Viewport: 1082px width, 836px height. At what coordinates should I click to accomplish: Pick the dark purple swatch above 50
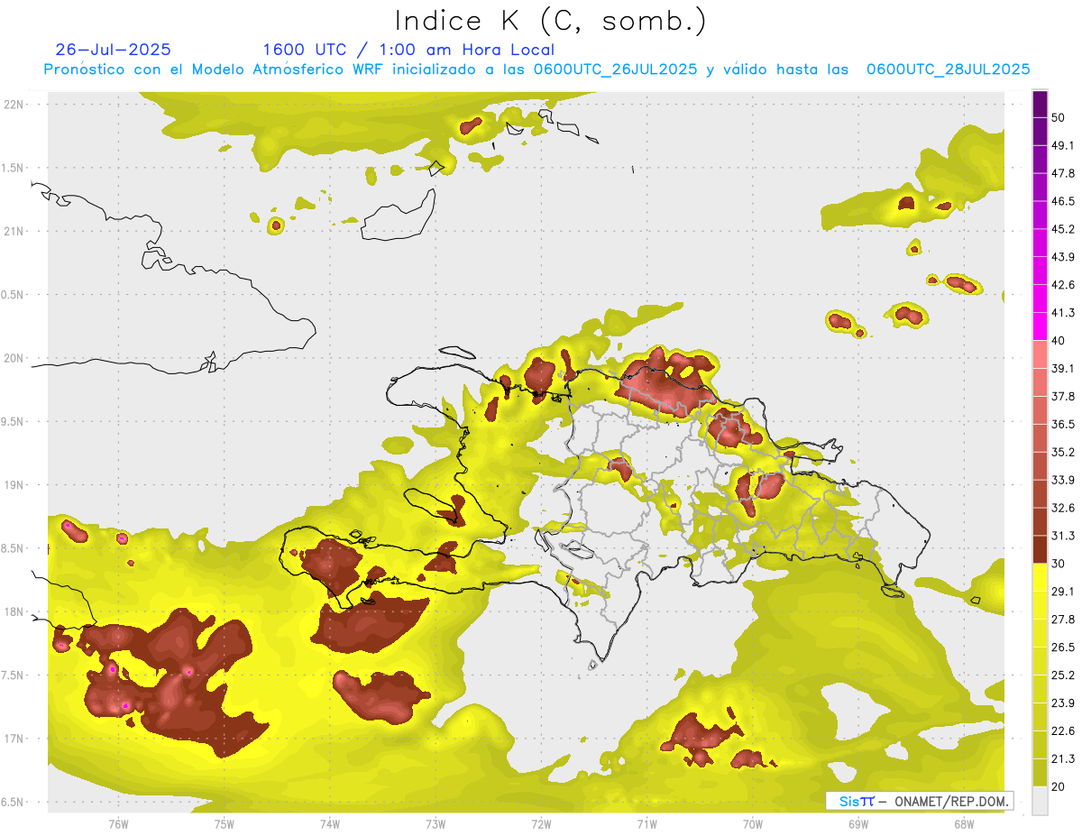pyautogui.click(x=1040, y=104)
